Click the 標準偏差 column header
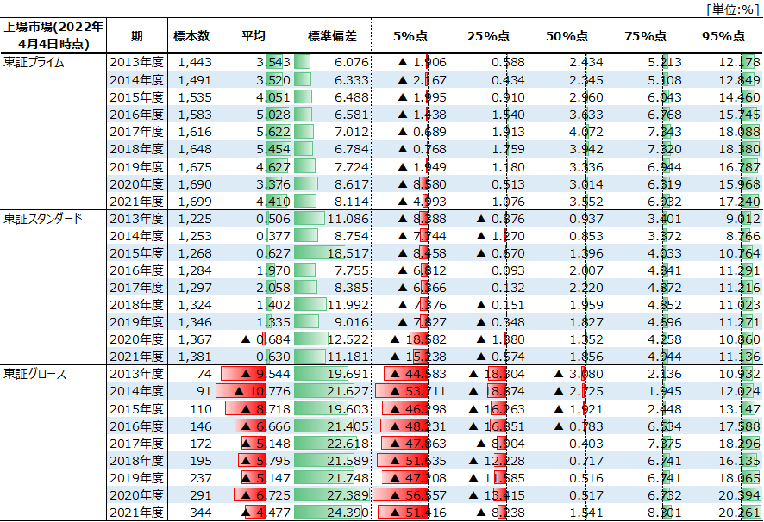 click(x=332, y=36)
